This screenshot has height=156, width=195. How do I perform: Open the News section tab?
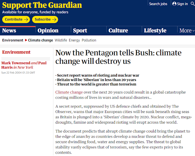pos(9,30)
